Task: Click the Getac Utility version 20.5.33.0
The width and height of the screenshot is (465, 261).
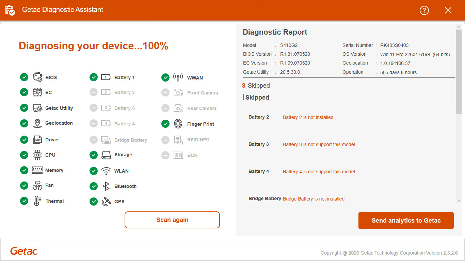Action: (290, 72)
